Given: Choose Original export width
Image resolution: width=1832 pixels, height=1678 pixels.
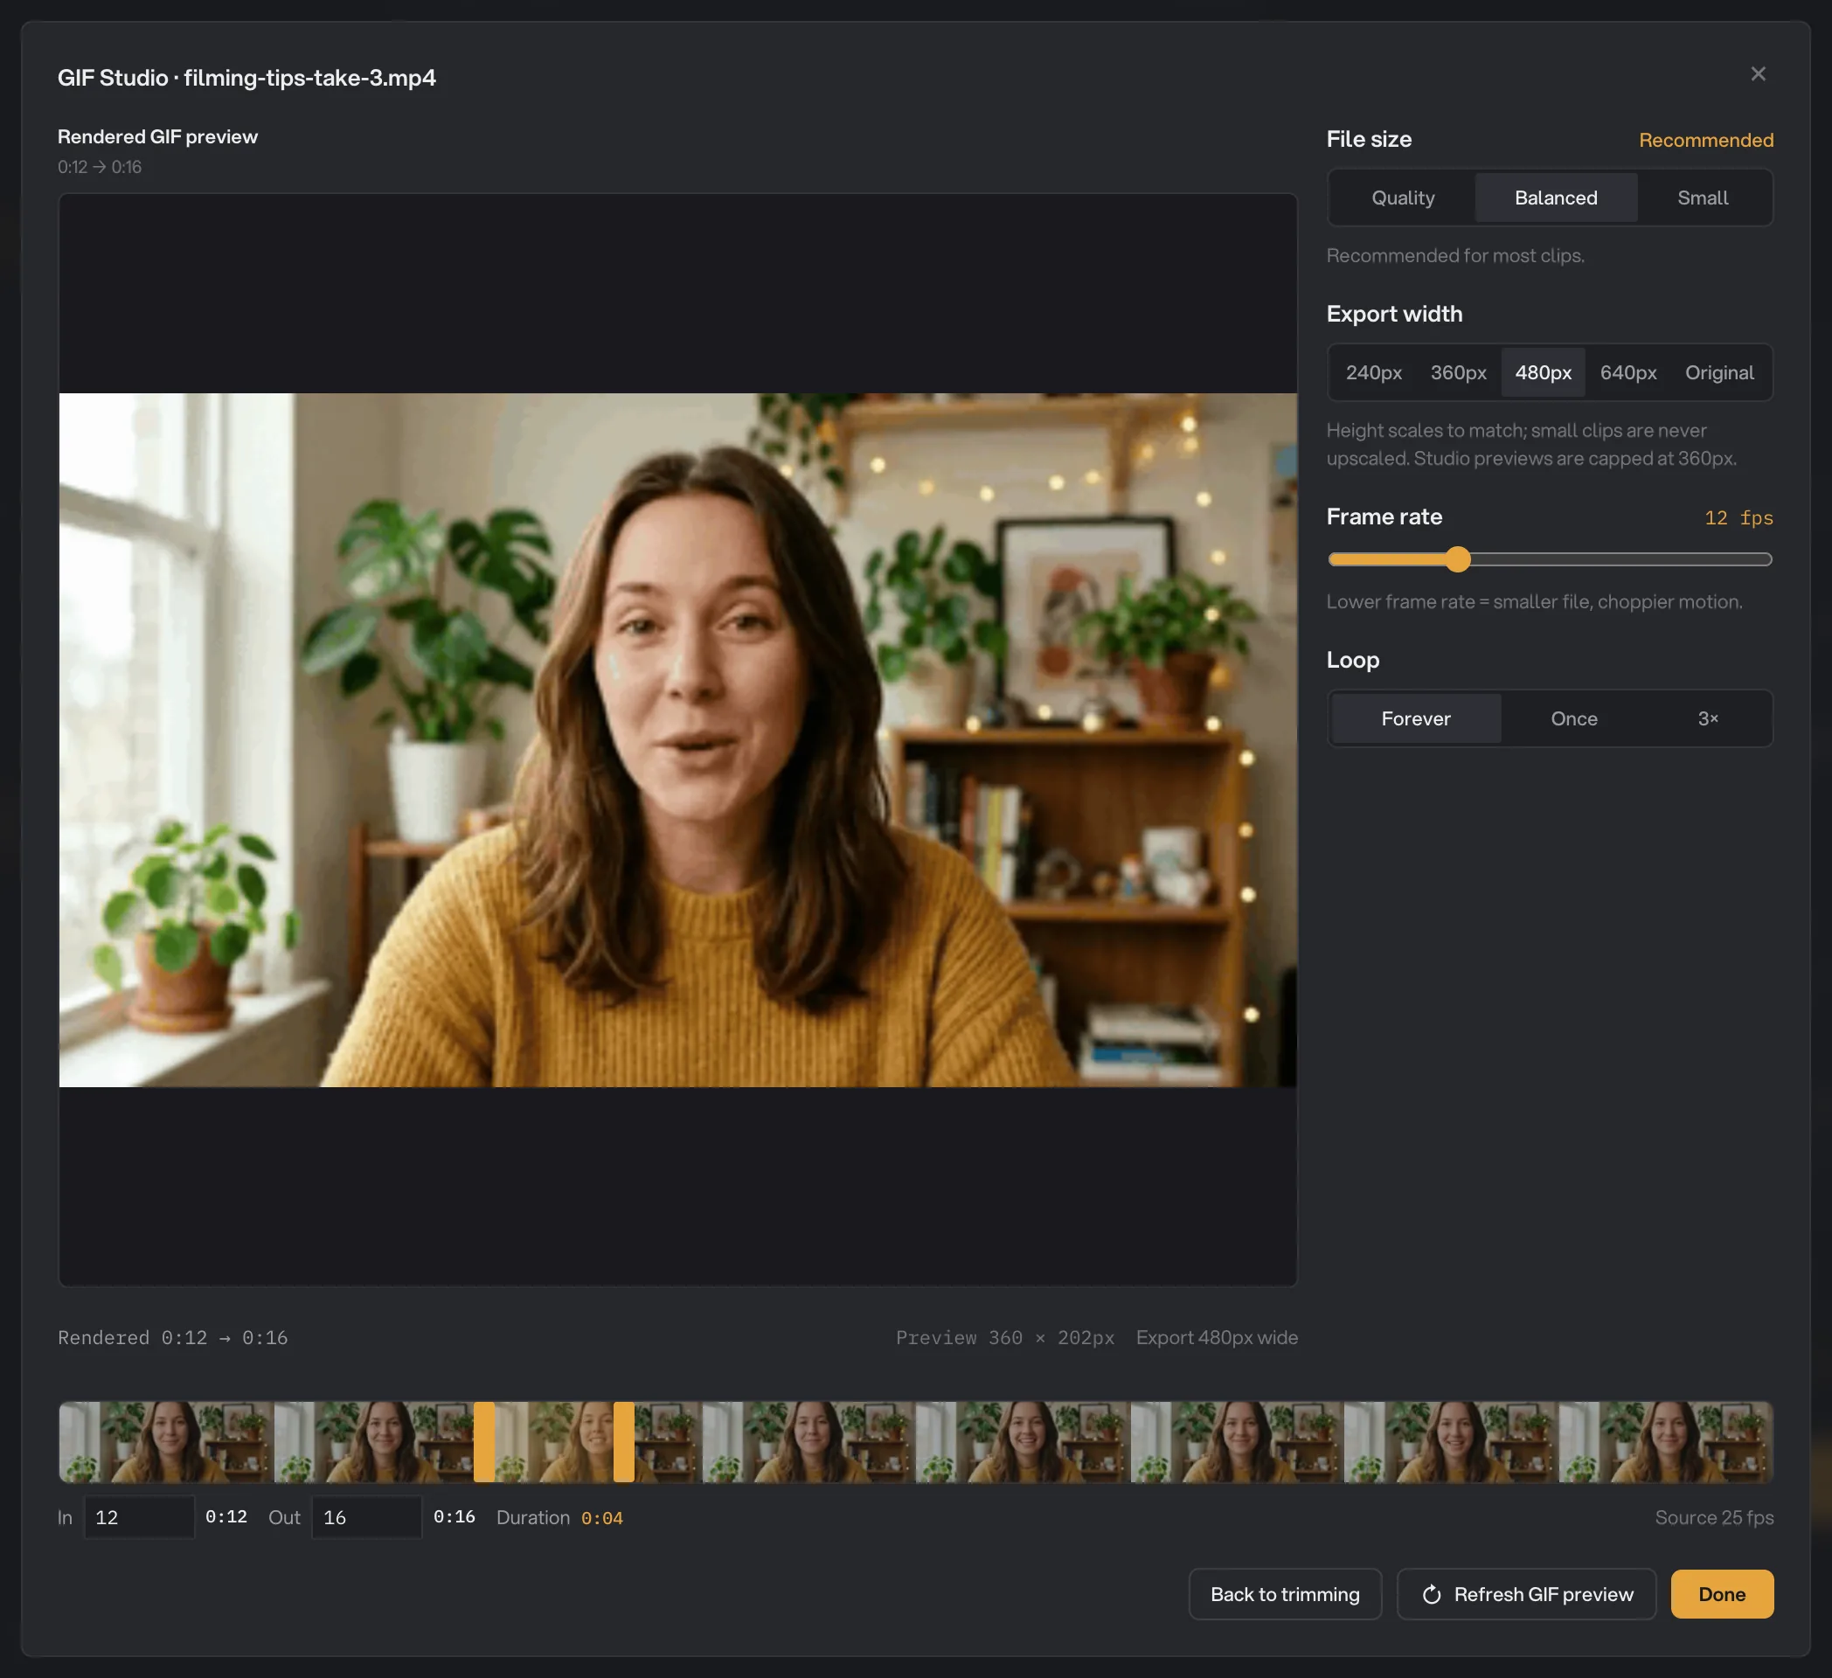Looking at the screenshot, I should pos(1718,372).
